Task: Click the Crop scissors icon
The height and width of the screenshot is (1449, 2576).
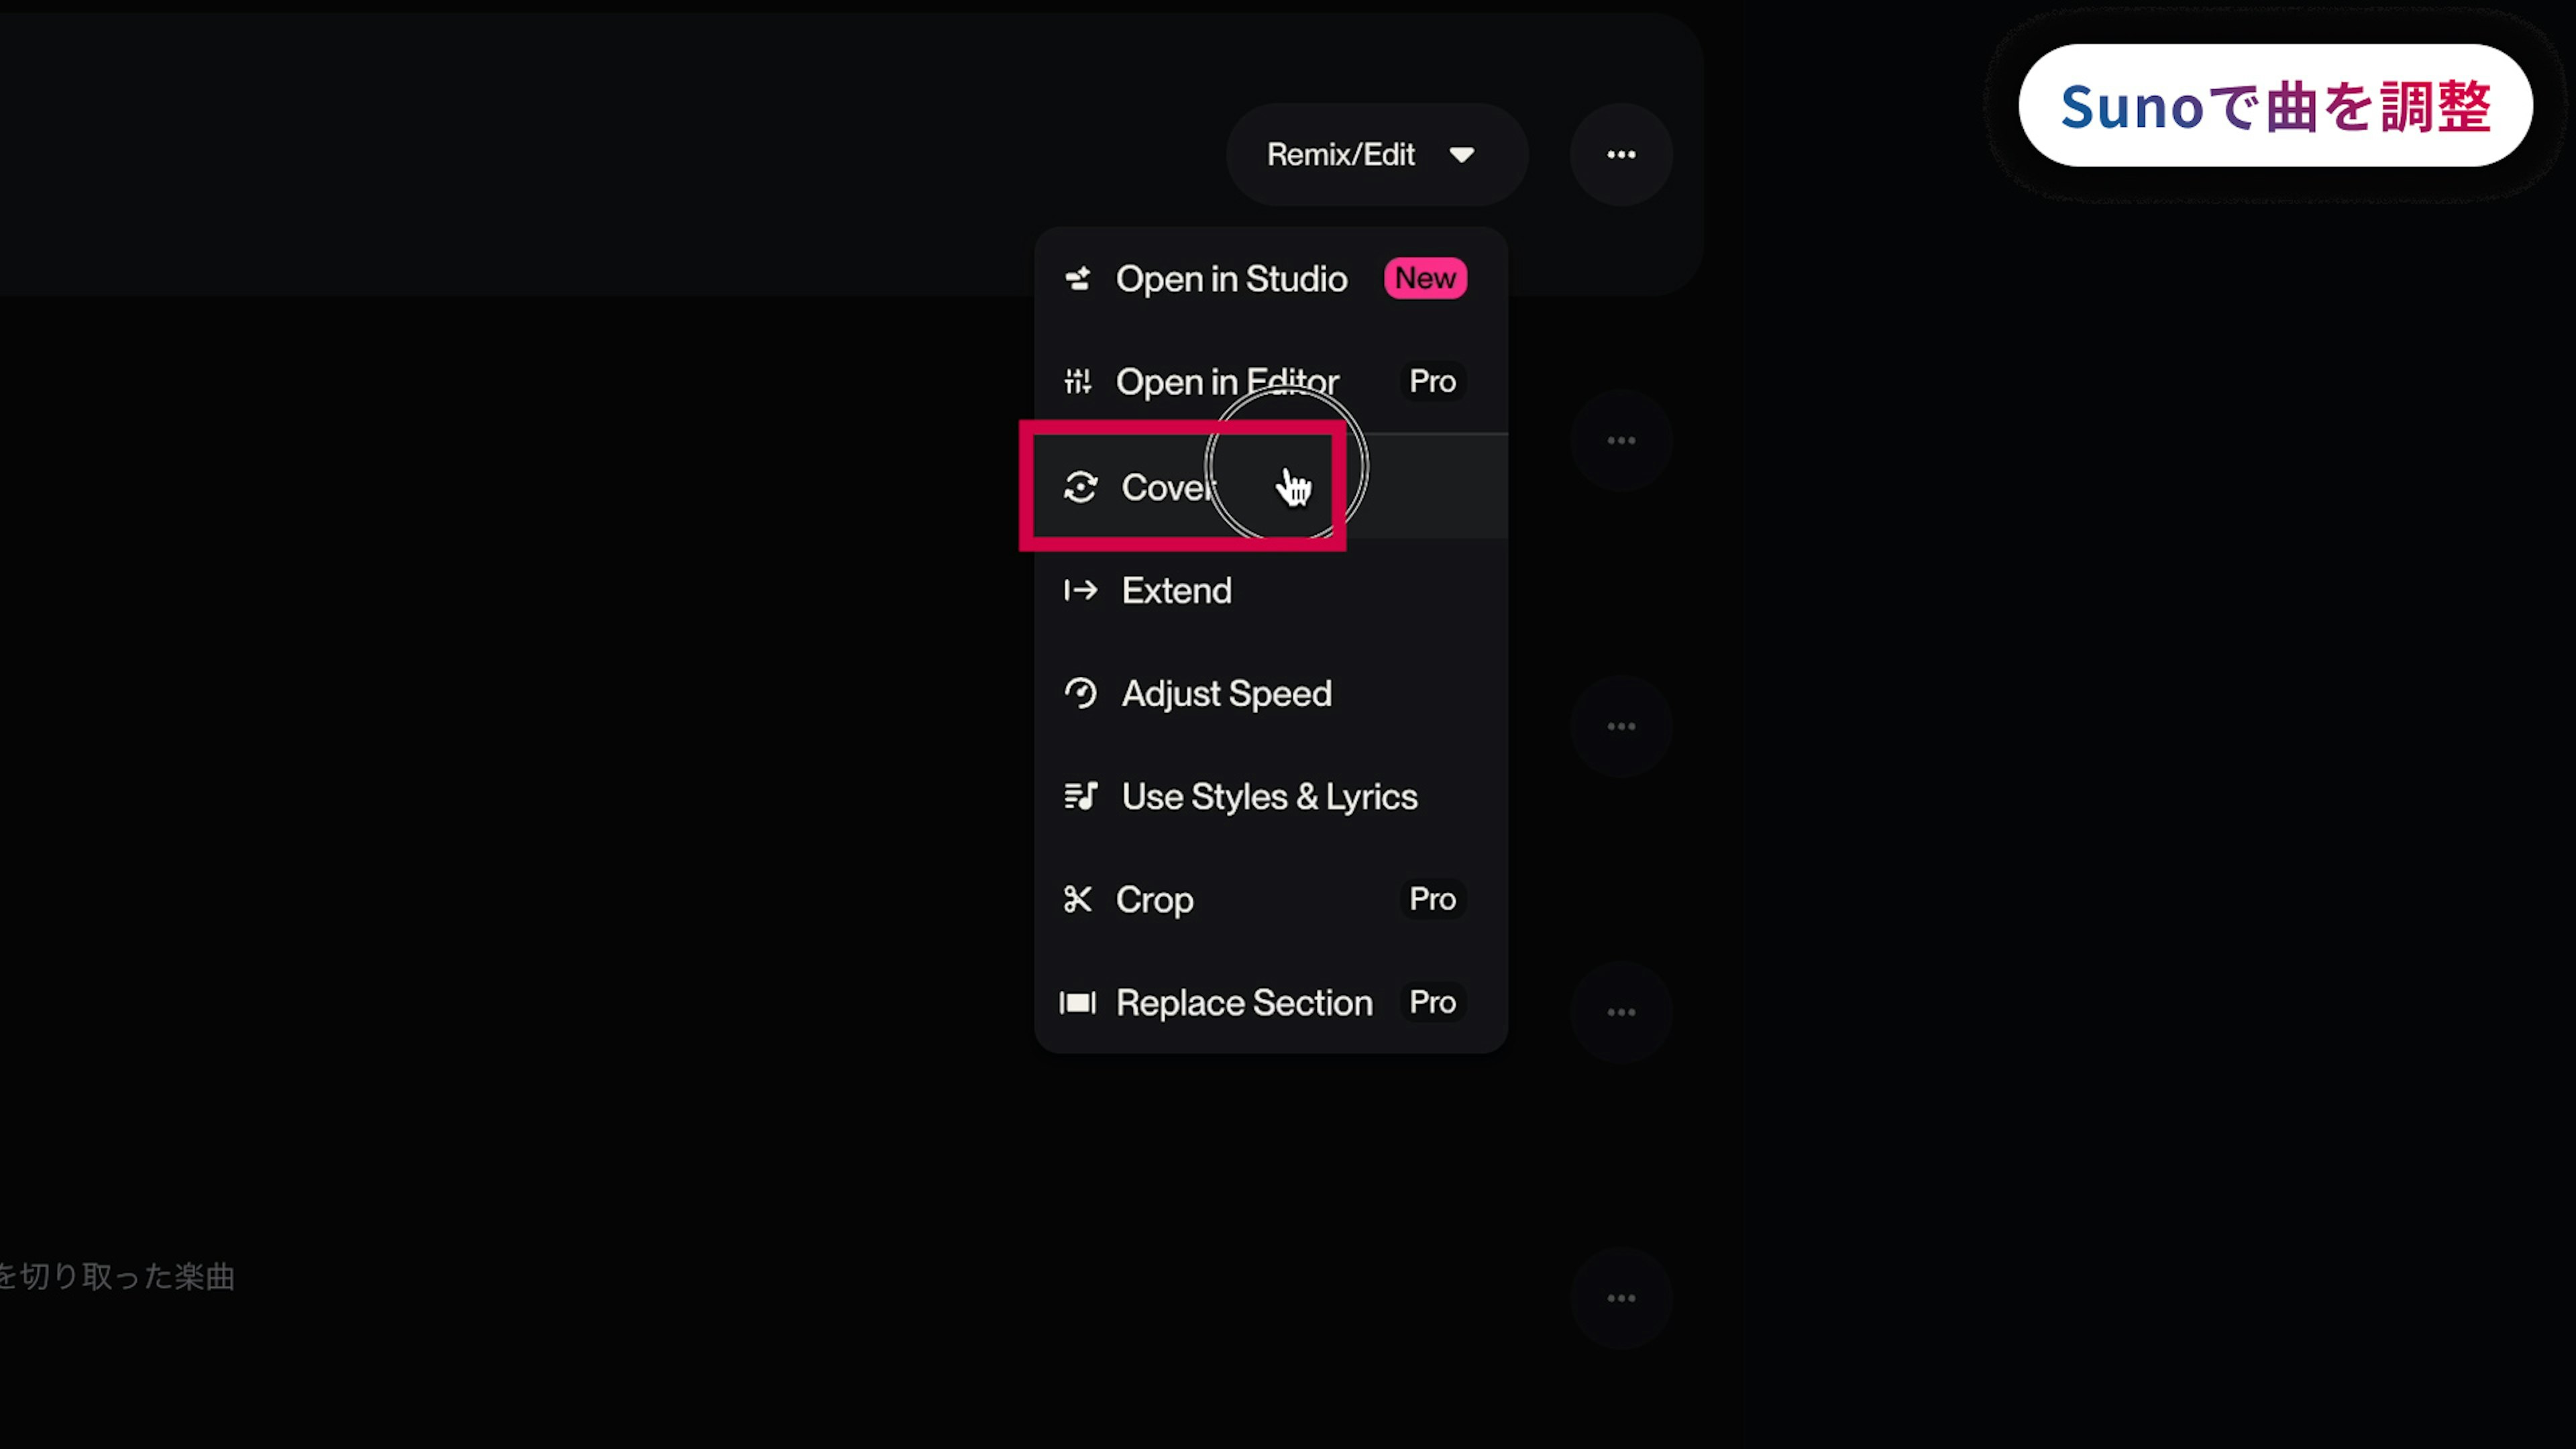Action: [x=1077, y=899]
